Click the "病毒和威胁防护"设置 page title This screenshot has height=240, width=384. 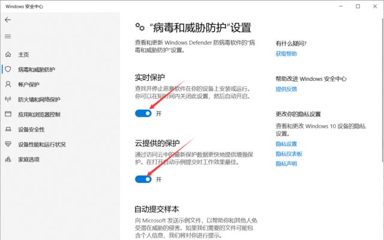[200, 28]
